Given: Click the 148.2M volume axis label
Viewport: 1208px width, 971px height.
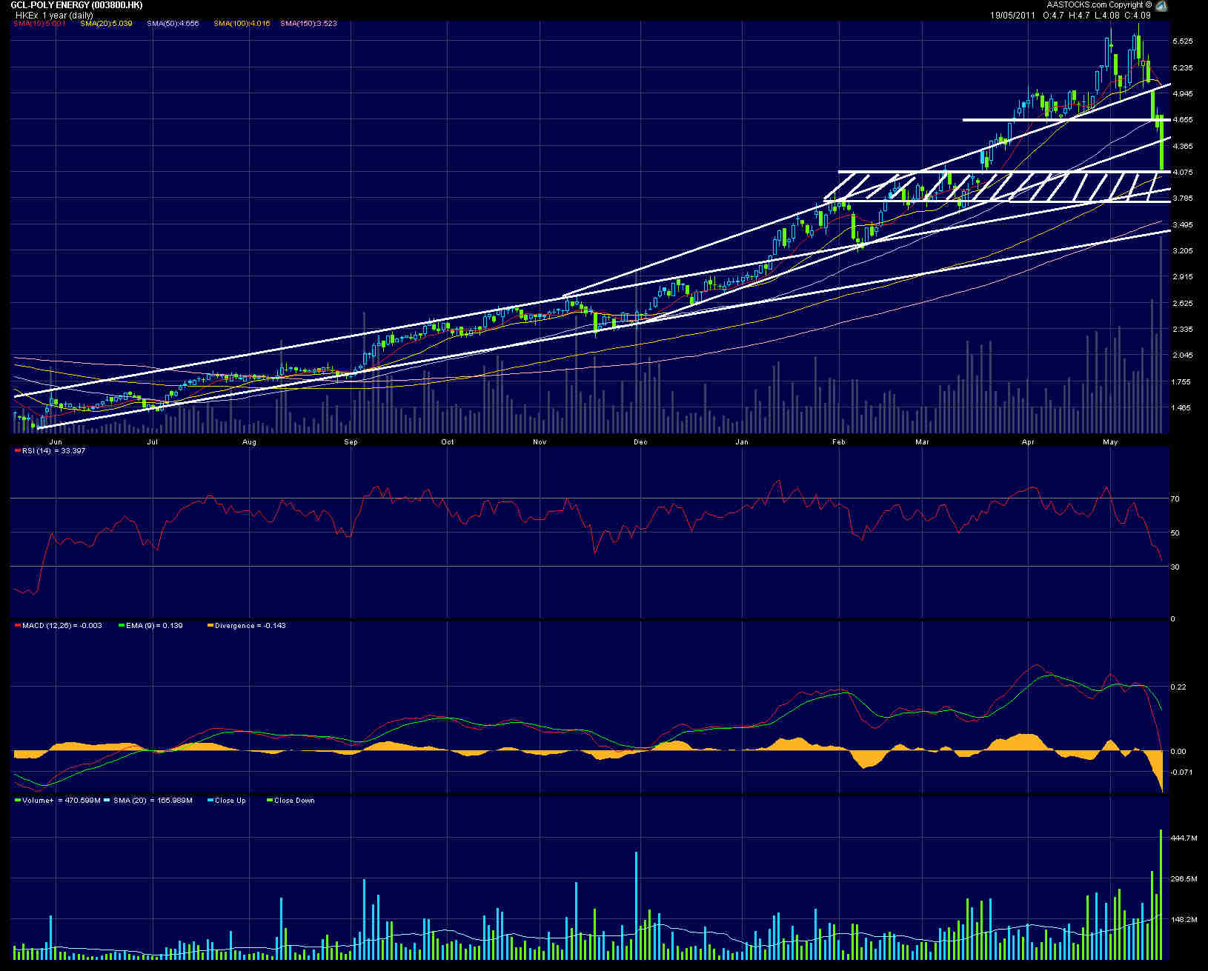Looking at the screenshot, I should pyautogui.click(x=1184, y=920).
